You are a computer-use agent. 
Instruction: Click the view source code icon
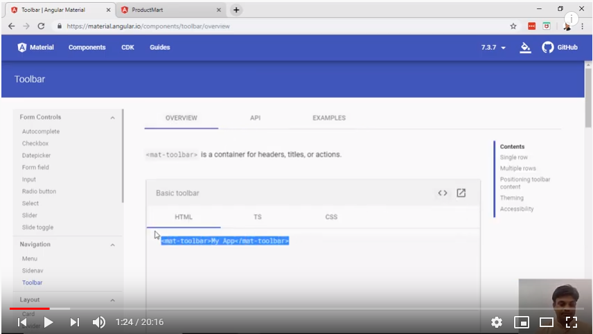click(x=442, y=193)
